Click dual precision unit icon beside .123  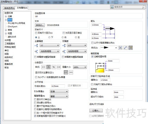[64, 45]
